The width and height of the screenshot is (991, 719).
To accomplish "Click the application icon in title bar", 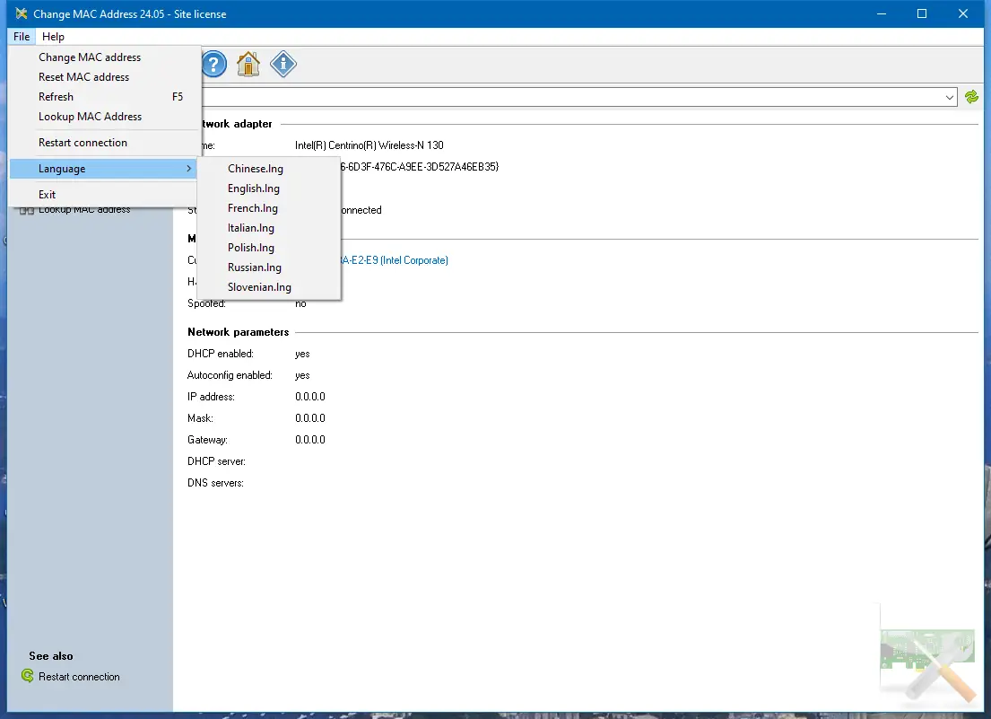I will (21, 13).
